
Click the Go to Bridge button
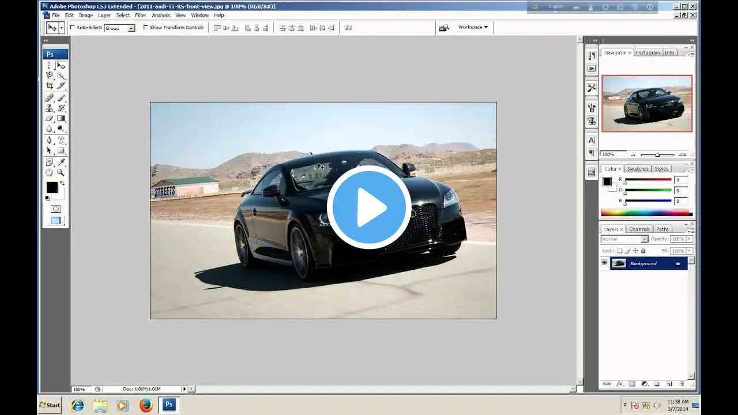pyautogui.click(x=443, y=28)
